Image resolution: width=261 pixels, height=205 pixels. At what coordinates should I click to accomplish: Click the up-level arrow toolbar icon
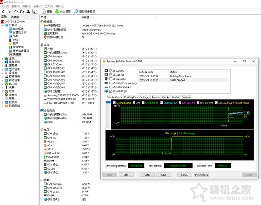[x=15, y=11]
